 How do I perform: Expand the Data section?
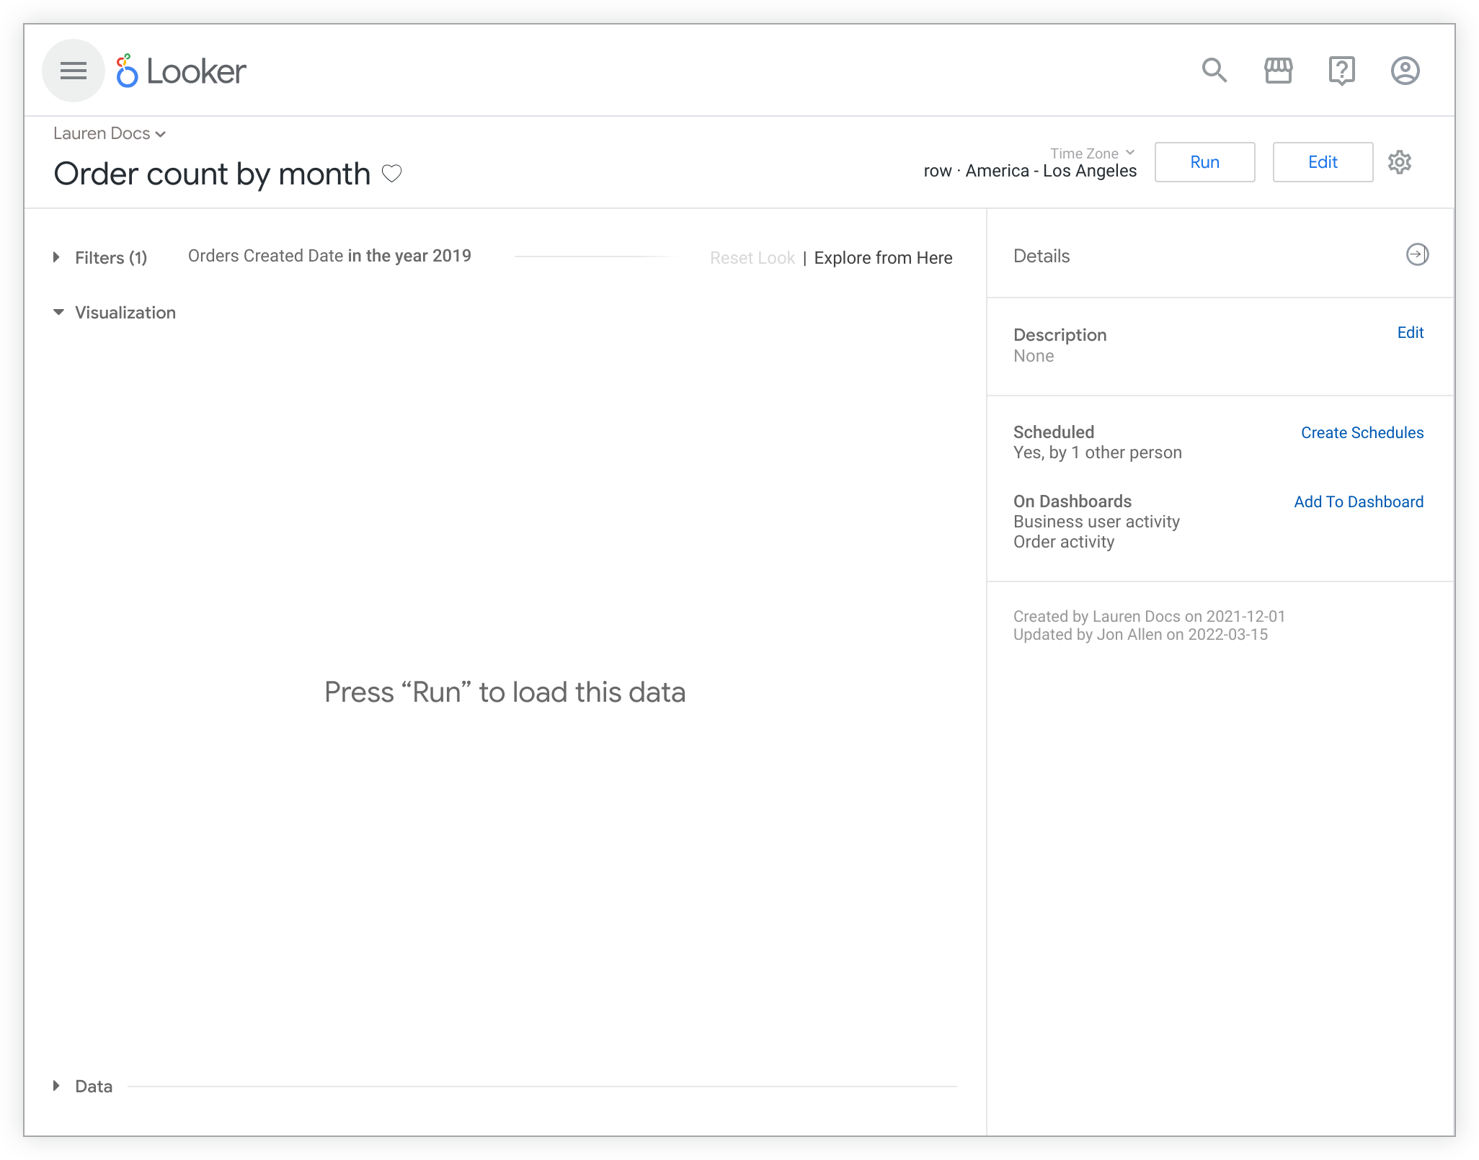[84, 1086]
